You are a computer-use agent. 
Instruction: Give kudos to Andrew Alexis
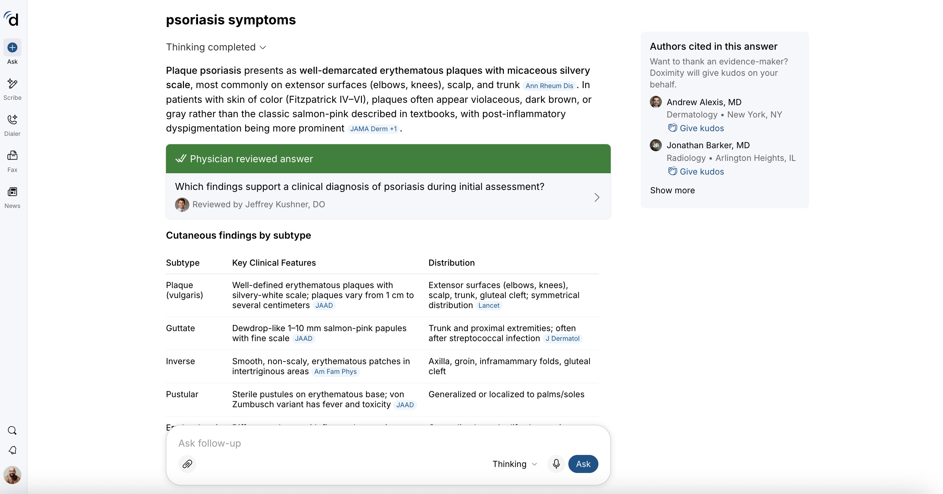(696, 128)
